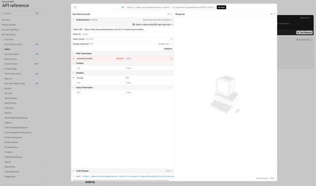The width and height of the screenshot is (316, 186).
Task: Collapse the Path Parameters section
Action: point(74,54)
